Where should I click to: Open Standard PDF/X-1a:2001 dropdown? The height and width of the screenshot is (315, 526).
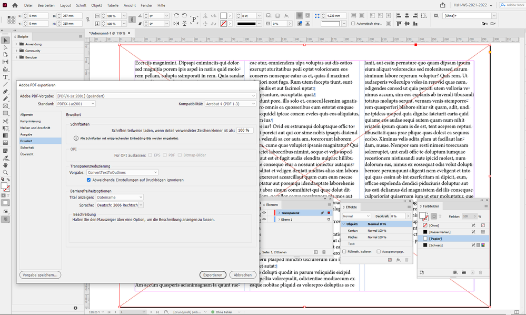click(x=76, y=104)
